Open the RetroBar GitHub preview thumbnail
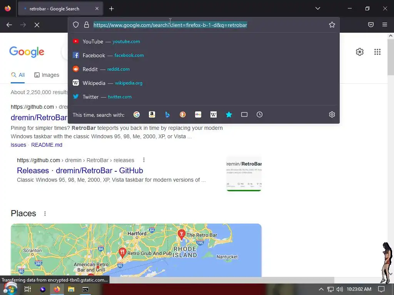The width and height of the screenshot is (394, 295). pyautogui.click(x=244, y=174)
